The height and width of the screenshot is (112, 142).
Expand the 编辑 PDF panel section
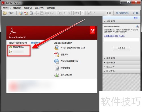121,58
